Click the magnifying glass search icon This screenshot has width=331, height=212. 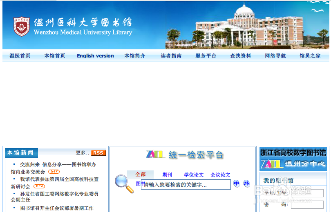(124, 184)
